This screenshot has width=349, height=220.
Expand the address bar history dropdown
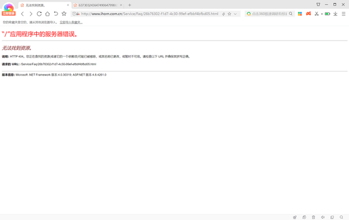click(235, 13)
